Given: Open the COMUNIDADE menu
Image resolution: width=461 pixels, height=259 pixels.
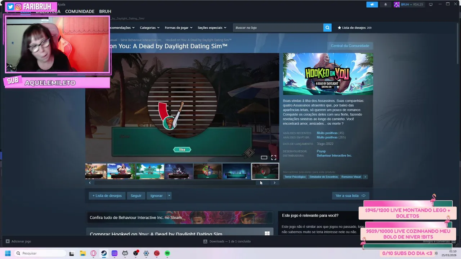Looking at the screenshot, I should tap(80, 12).
